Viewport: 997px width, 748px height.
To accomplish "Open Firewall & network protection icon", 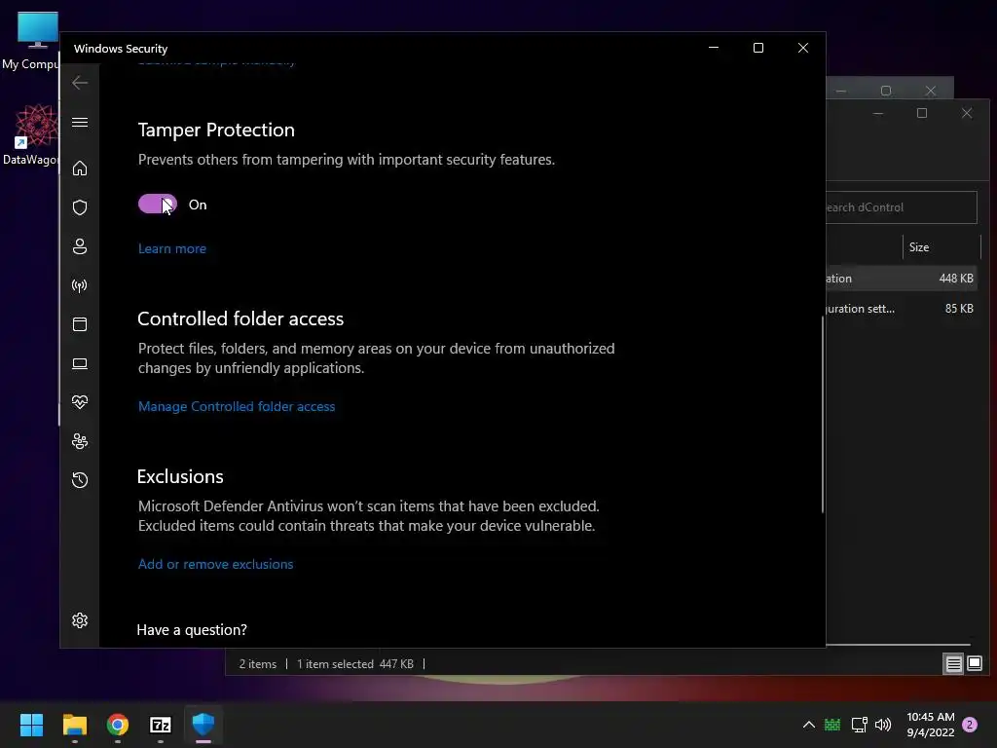I will [80, 285].
